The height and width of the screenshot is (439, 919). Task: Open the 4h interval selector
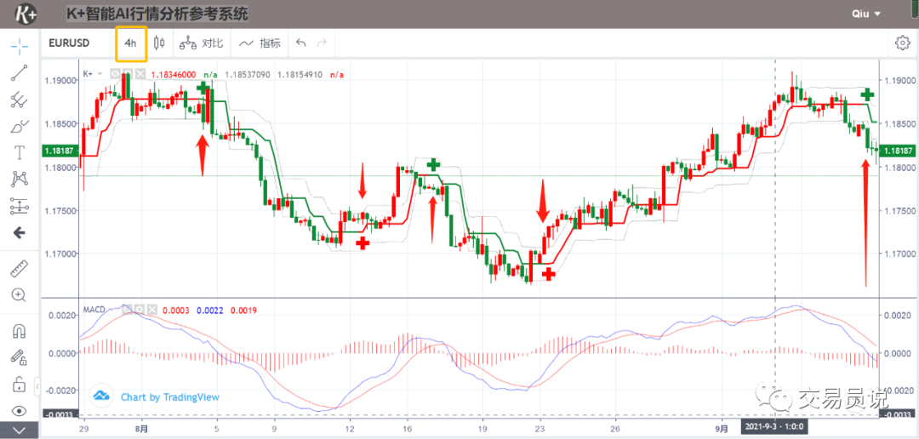[x=131, y=43]
